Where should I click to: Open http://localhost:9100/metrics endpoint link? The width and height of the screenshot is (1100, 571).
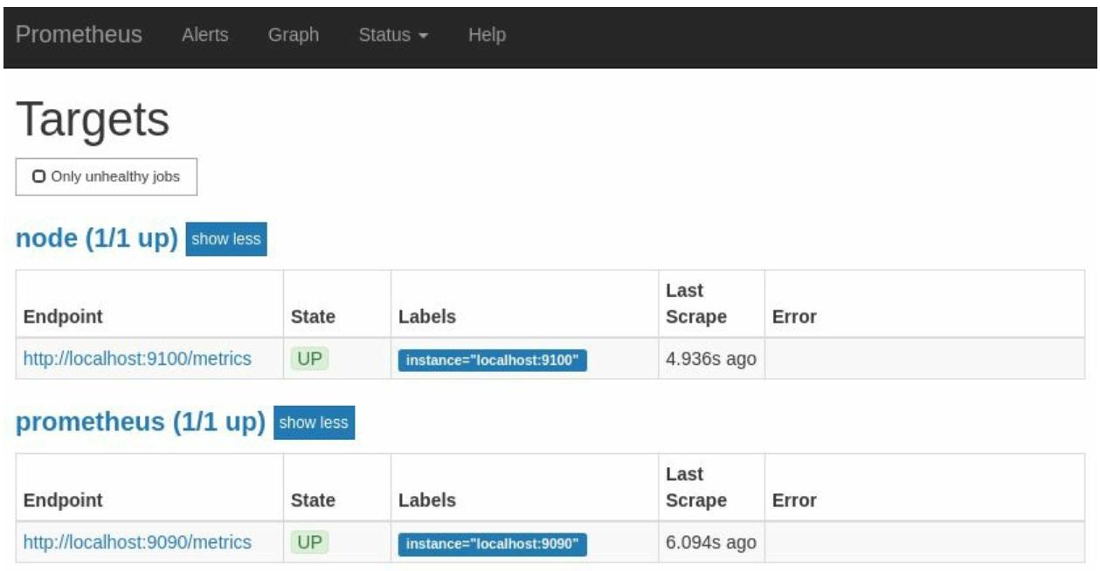[x=137, y=358]
